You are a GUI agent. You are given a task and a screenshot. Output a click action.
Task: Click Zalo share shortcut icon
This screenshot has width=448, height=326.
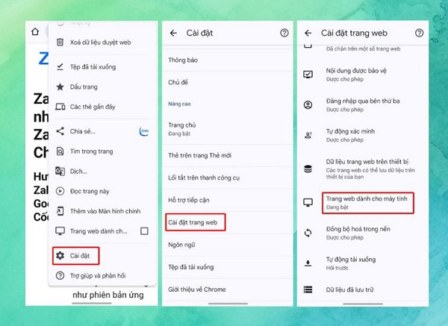point(144,131)
